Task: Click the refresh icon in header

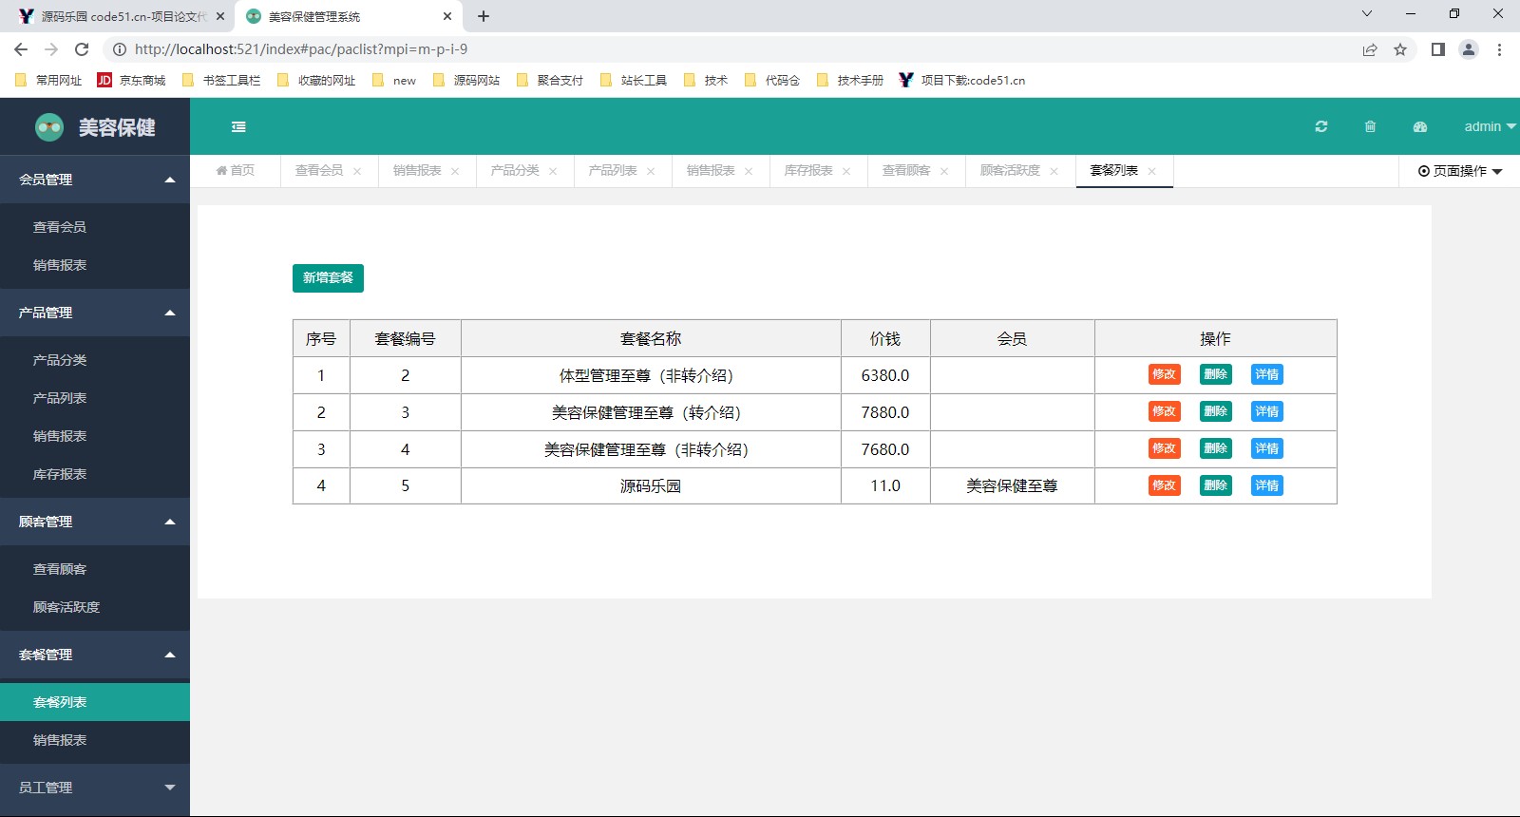Action: (x=1321, y=126)
